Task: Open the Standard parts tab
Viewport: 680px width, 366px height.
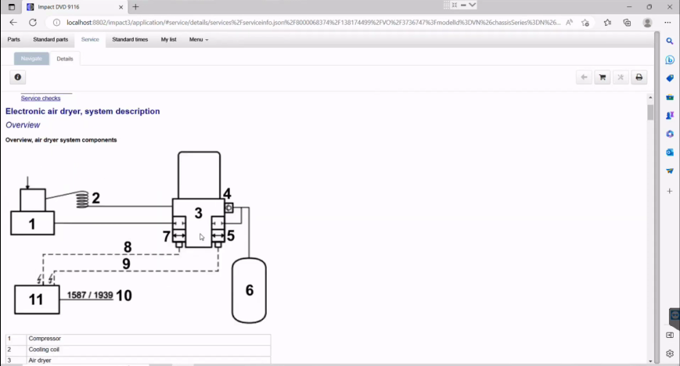Action: 50,39
